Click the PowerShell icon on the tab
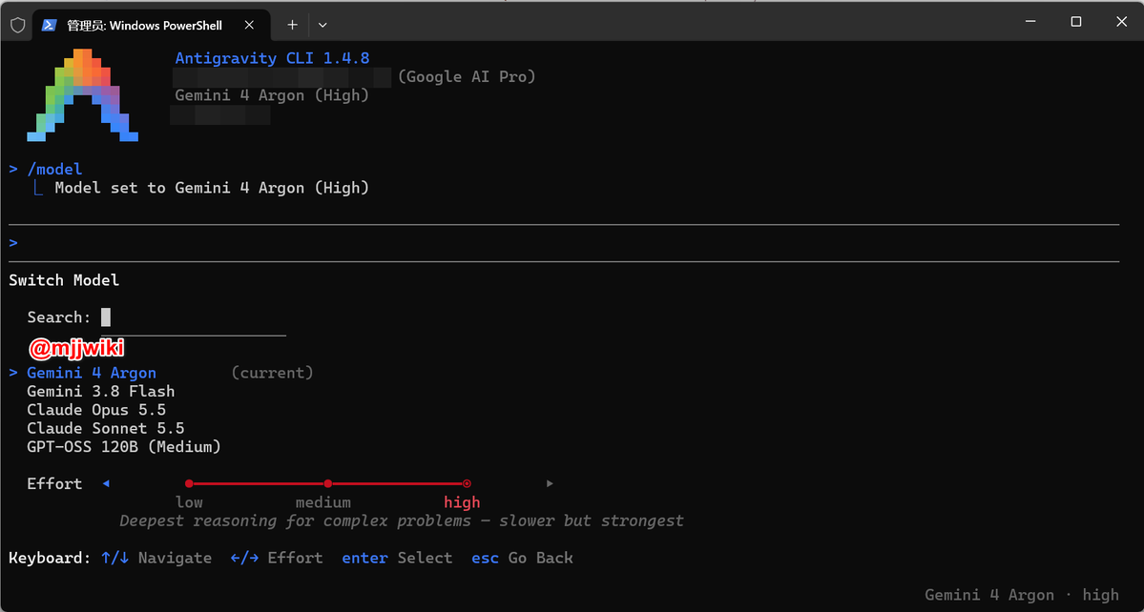The height and width of the screenshot is (612, 1144). point(49,25)
